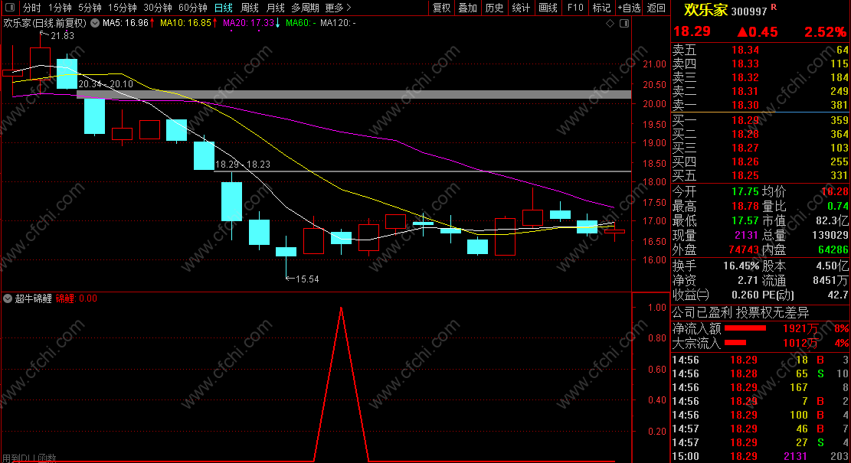Click the 返回 back button
Viewport: 851px width, 463px height.
coord(656,8)
